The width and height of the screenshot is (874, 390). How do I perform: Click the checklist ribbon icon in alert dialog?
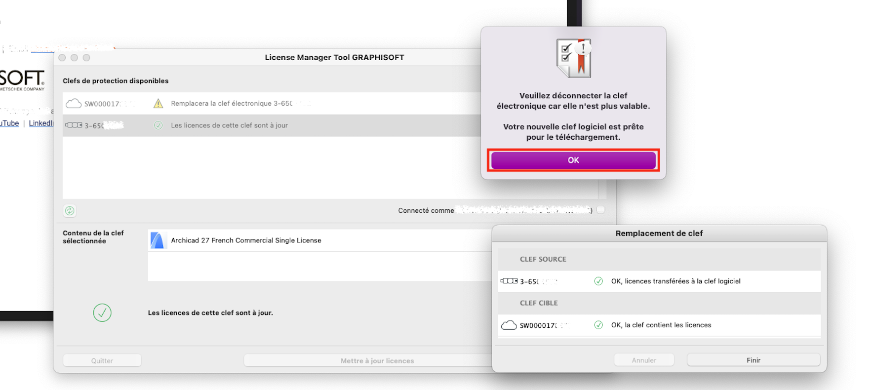pyautogui.click(x=574, y=58)
